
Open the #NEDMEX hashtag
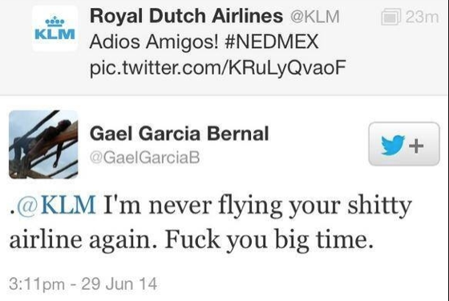pos(272,42)
